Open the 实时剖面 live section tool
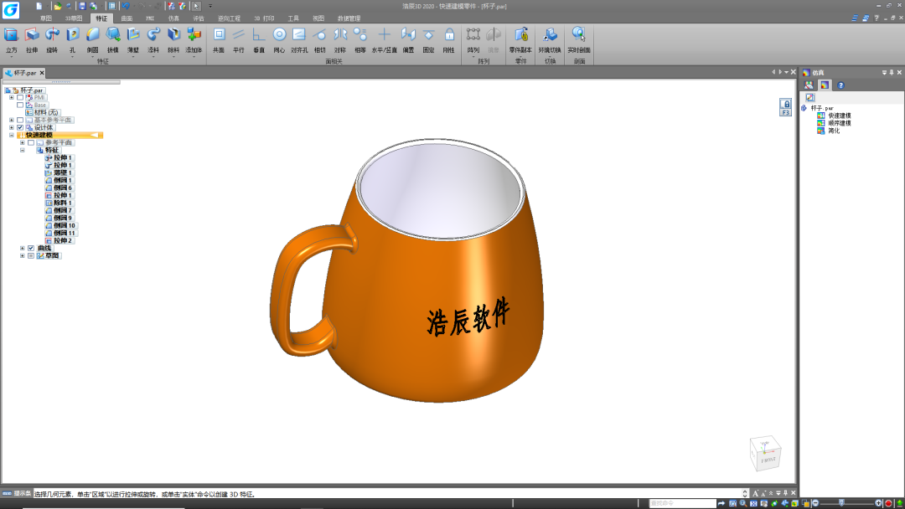This screenshot has width=905, height=509. 579,40
